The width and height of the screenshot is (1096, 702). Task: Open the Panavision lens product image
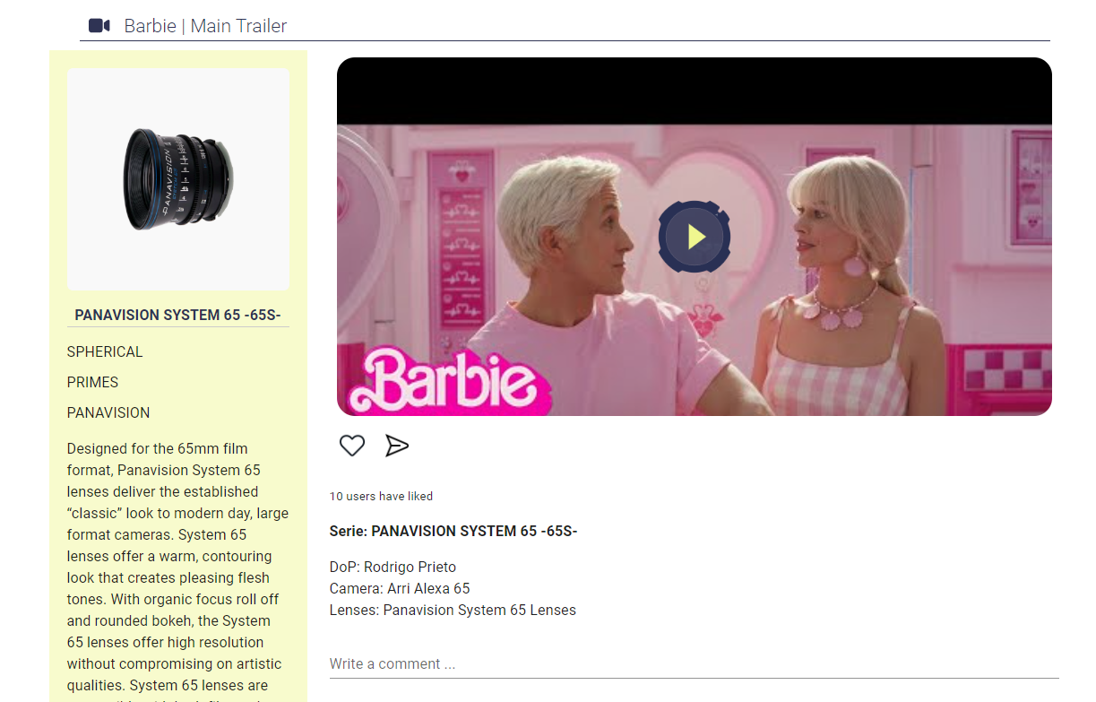178,179
